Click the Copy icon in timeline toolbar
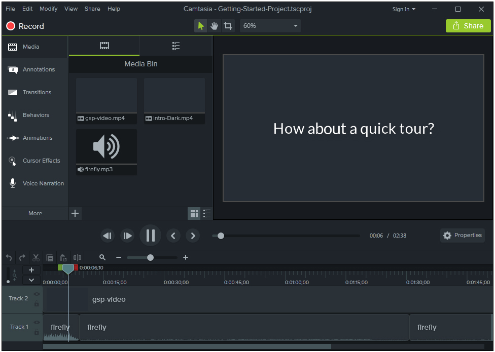Screen dimensions: 495x352 tap(50, 258)
